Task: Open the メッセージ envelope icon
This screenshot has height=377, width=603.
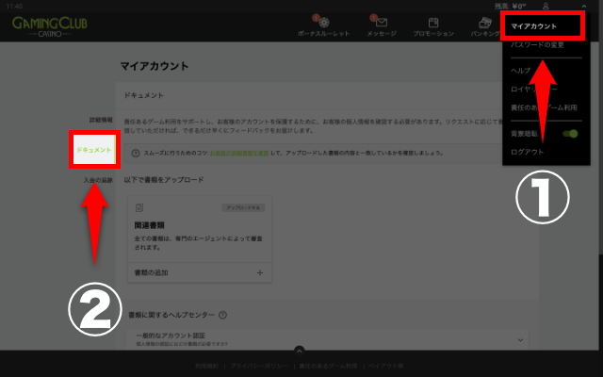Action: click(x=382, y=23)
